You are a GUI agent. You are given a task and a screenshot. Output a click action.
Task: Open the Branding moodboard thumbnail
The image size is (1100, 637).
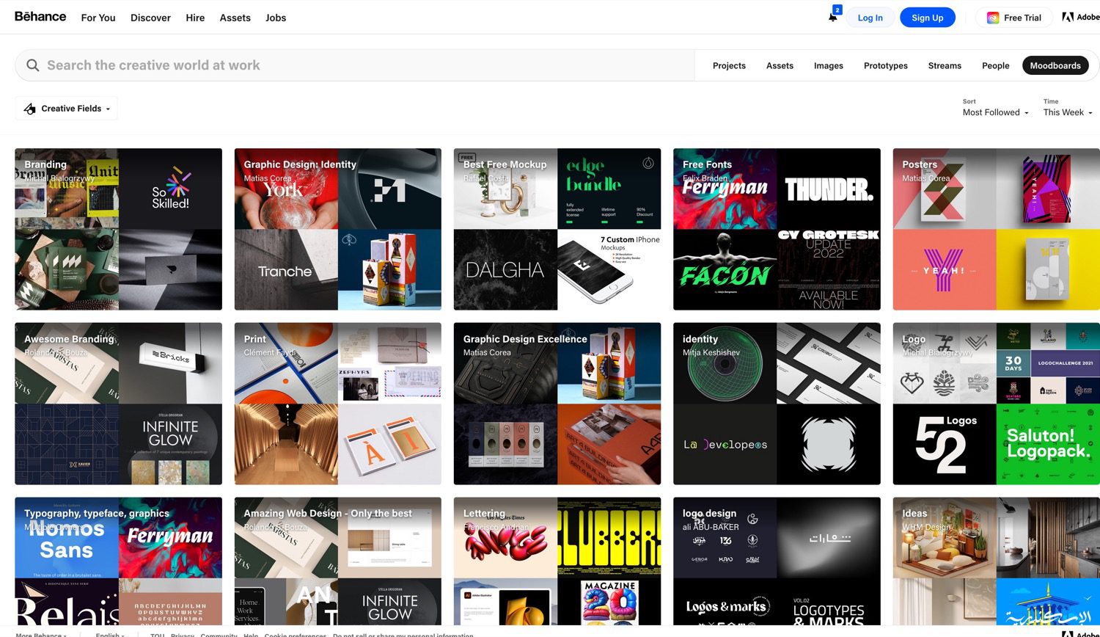[117, 229]
